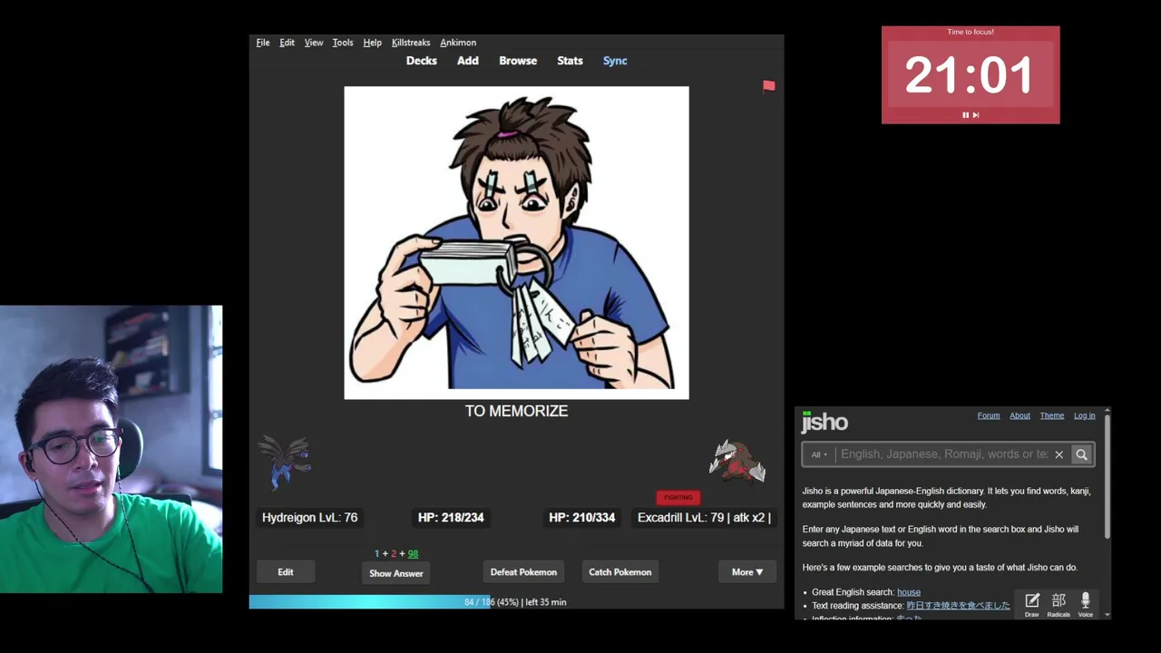Click the Excadrill sprite
The height and width of the screenshot is (653, 1161).
[x=737, y=461]
